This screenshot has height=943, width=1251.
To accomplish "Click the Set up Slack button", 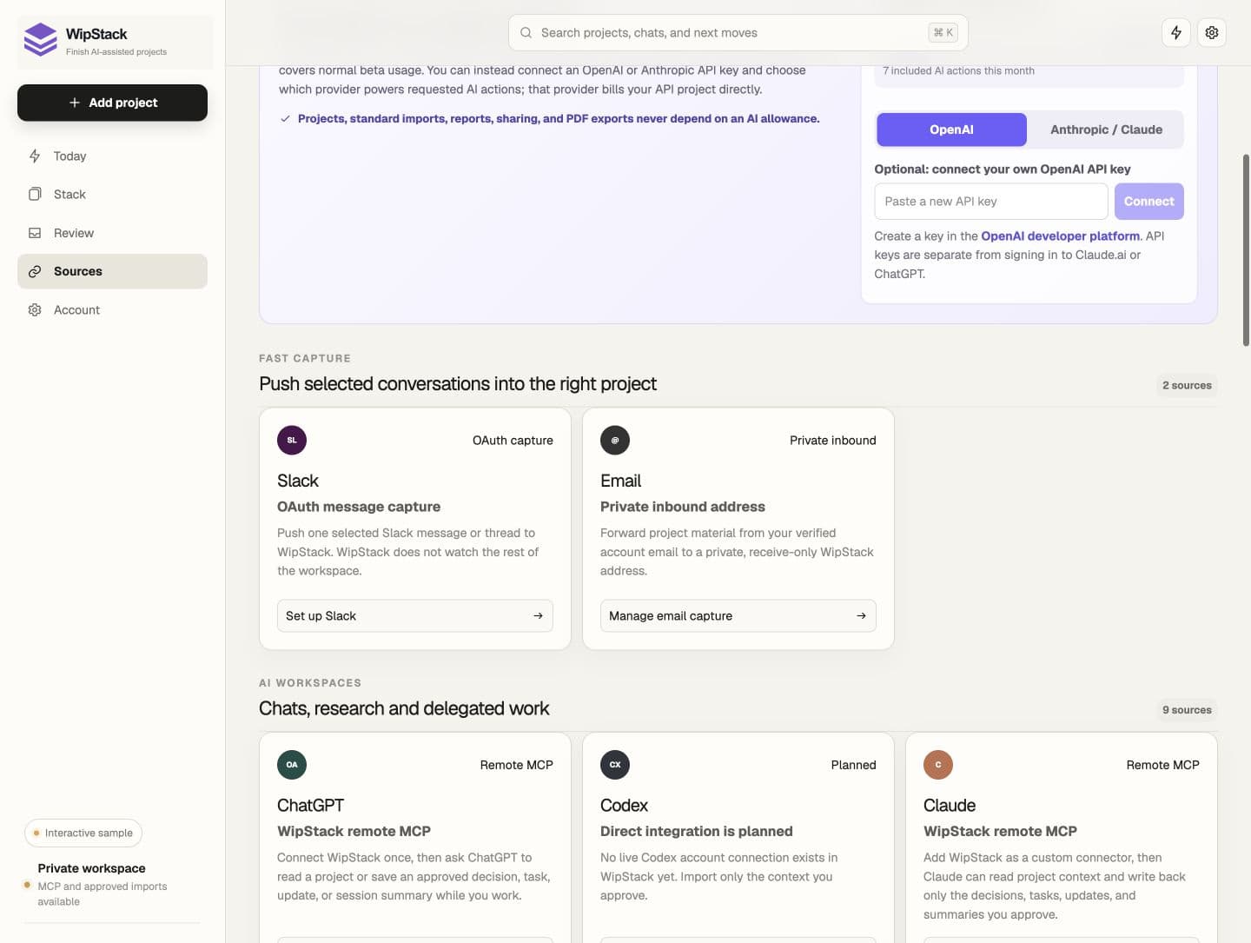I will click(414, 615).
